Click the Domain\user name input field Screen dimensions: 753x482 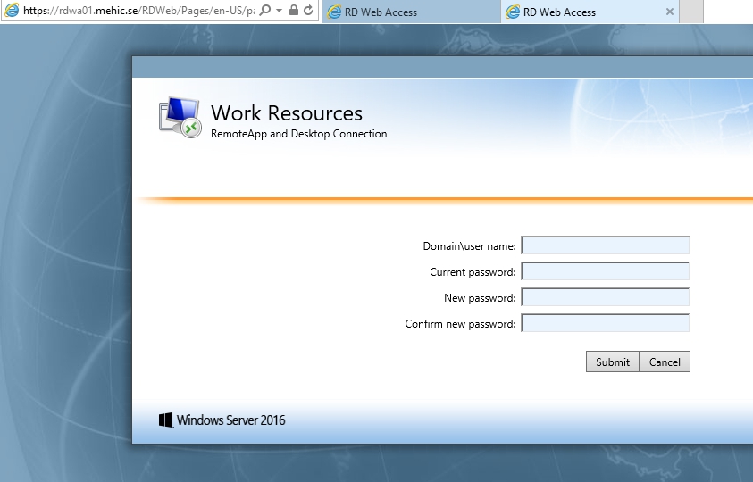coord(605,245)
